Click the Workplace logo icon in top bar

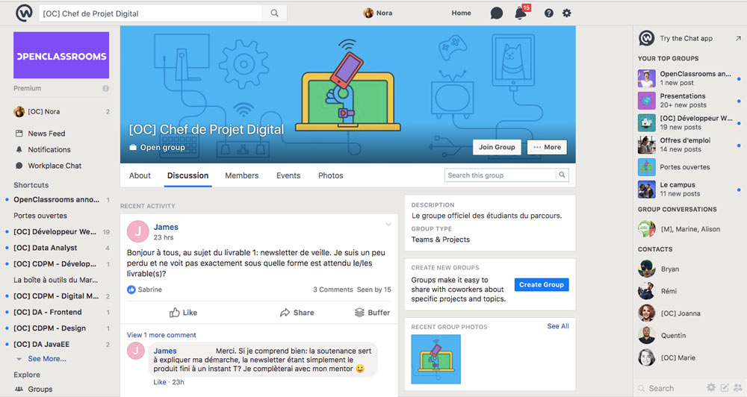[24, 13]
